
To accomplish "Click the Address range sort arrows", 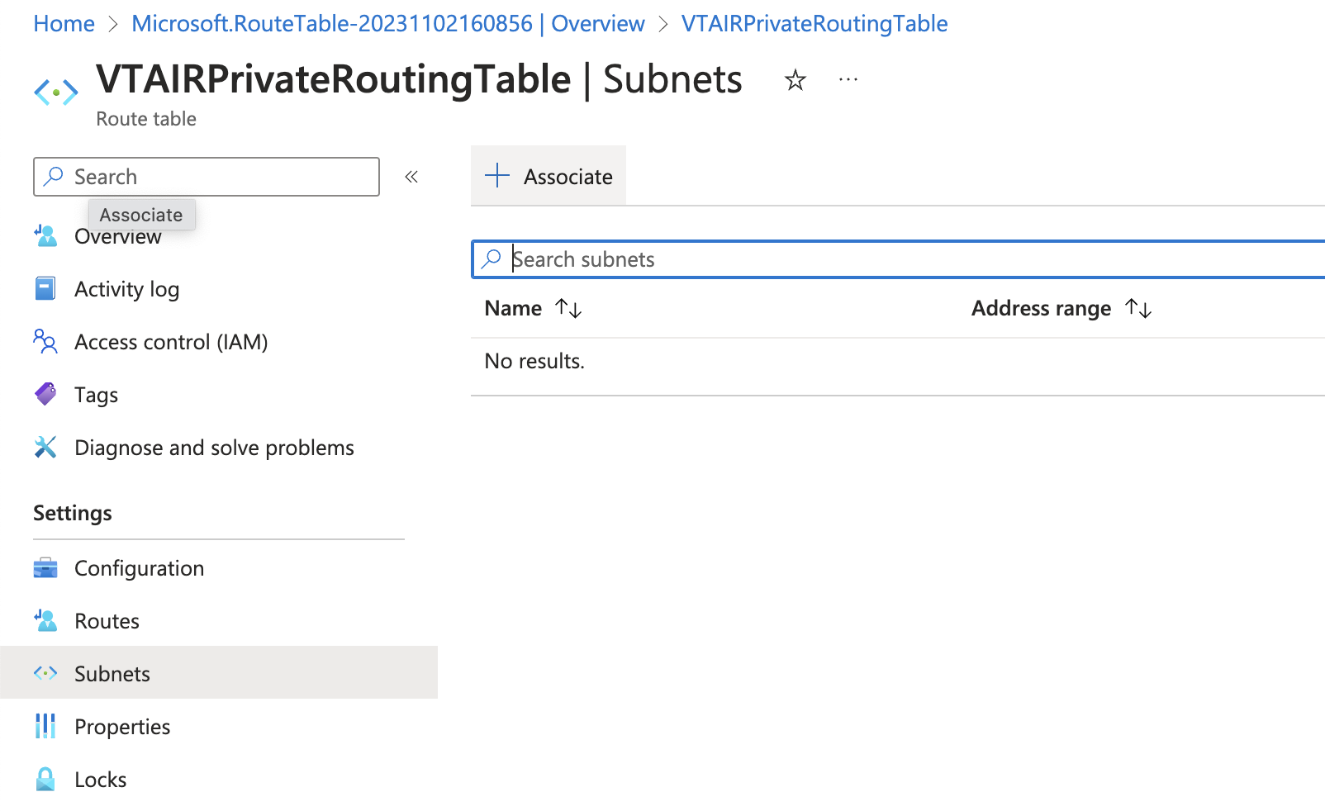I will (x=1138, y=308).
